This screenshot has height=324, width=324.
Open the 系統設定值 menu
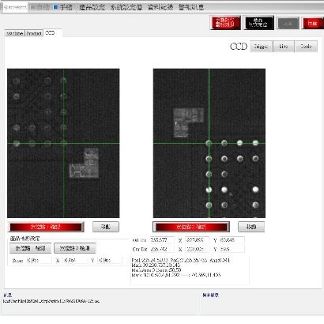[x=126, y=7]
